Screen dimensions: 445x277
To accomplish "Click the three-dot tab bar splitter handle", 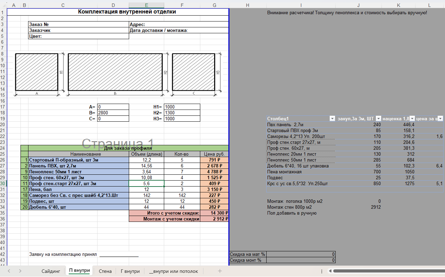I will (322, 271).
